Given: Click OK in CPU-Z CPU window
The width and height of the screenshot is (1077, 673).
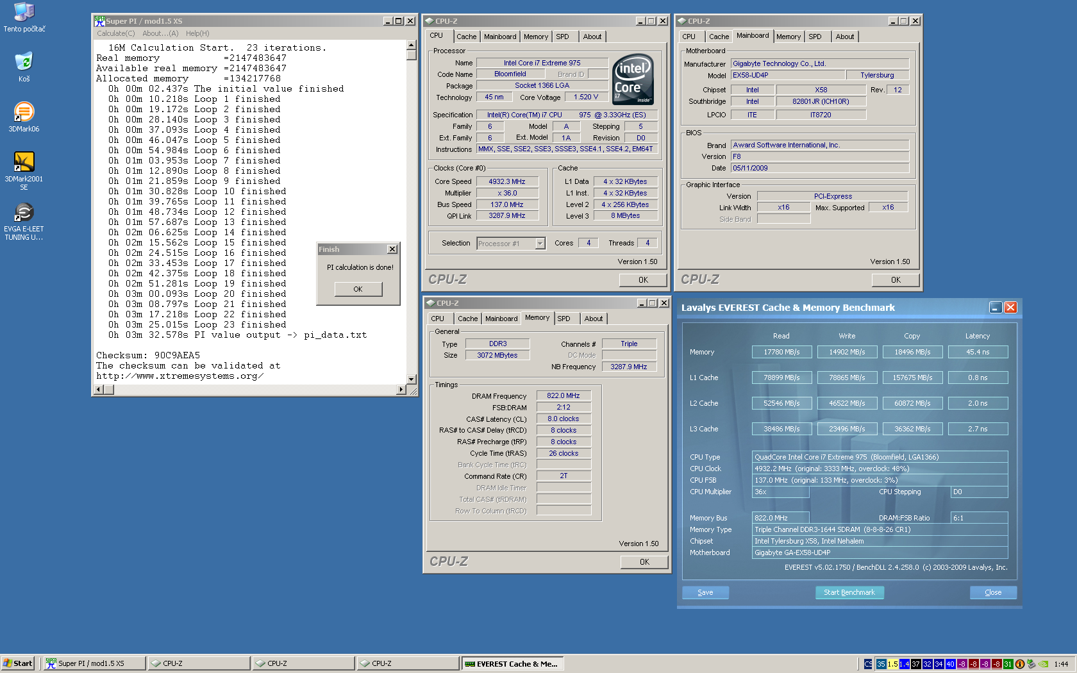Looking at the screenshot, I should 643,280.
